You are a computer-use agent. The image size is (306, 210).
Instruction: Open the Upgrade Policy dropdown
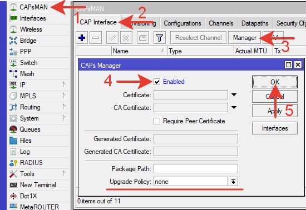pyautogui.click(x=233, y=182)
